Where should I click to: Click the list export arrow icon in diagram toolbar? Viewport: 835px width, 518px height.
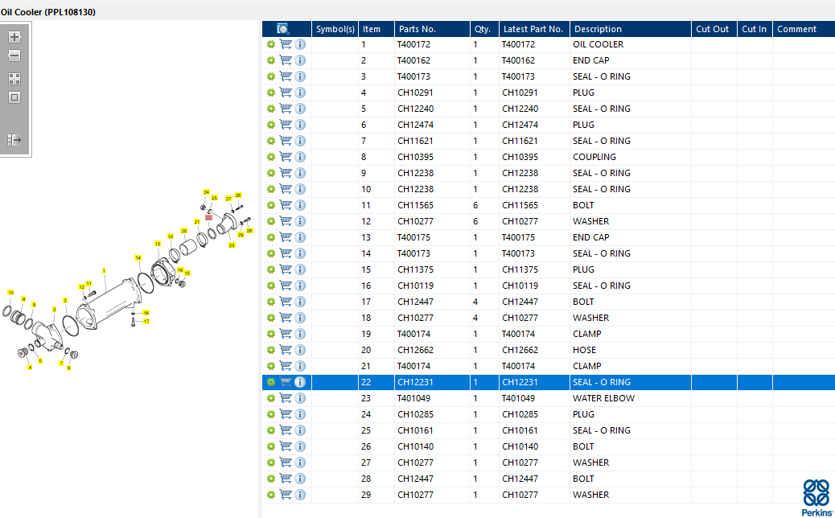point(14,140)
